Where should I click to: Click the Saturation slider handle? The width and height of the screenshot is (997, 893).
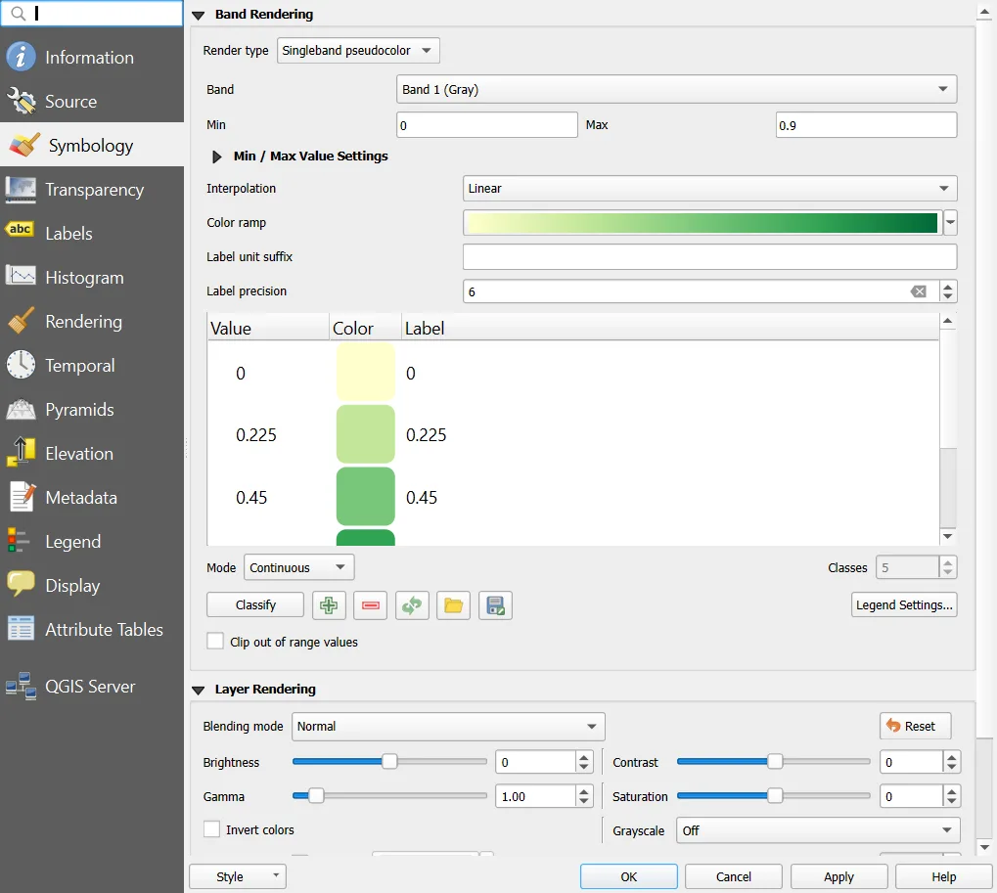point(775,796)
